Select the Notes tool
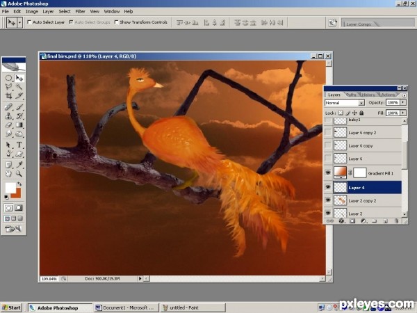The height and width of the screenshot is (313, 417). point(8,165)
